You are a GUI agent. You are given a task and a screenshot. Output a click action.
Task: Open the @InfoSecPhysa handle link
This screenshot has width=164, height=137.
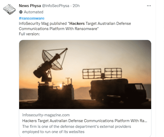pyautogui.click(x=56, y=6)
